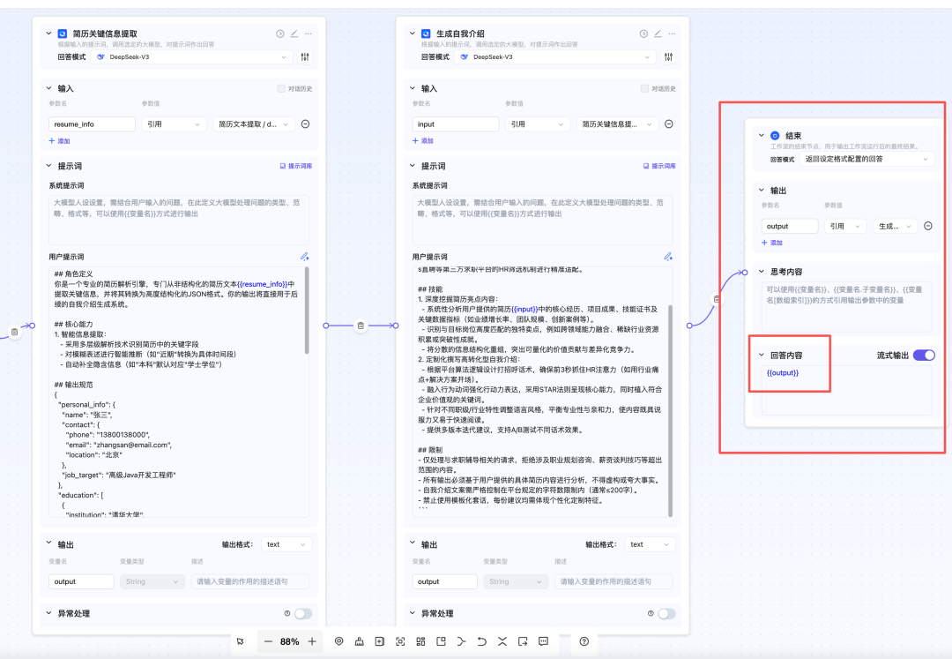Collapse 提示词 section in 简历关键信息提取 node
952x659 pixels.
click(49, 166)
